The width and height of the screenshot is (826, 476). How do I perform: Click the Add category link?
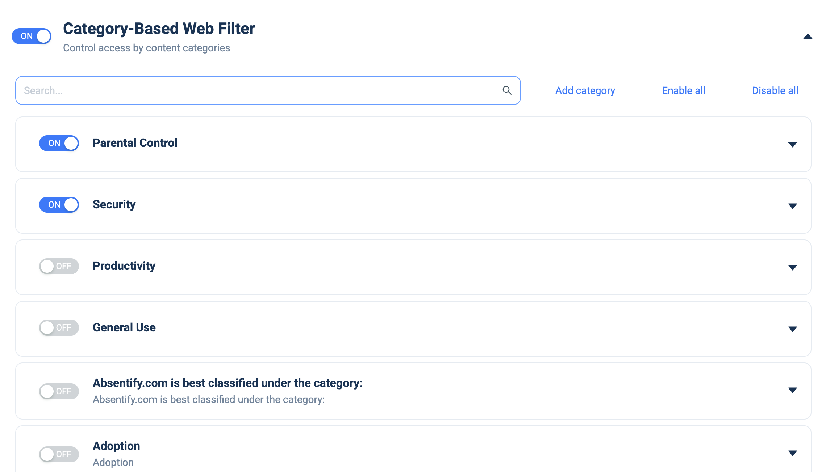tap(585, 90)
